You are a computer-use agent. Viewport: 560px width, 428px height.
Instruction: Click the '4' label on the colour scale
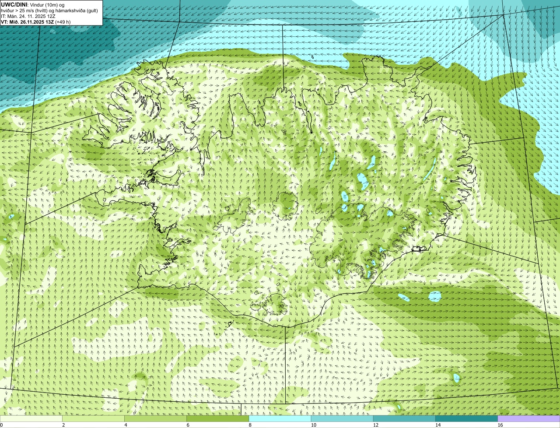(x=126, y=425)
